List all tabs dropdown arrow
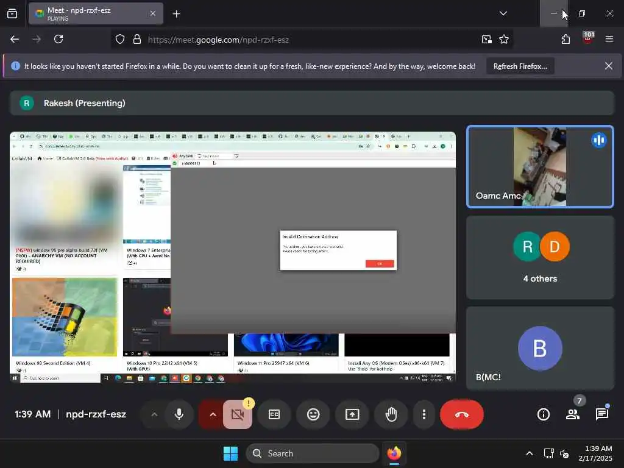The height and width of the screenshot is (468, 624). 503,13
